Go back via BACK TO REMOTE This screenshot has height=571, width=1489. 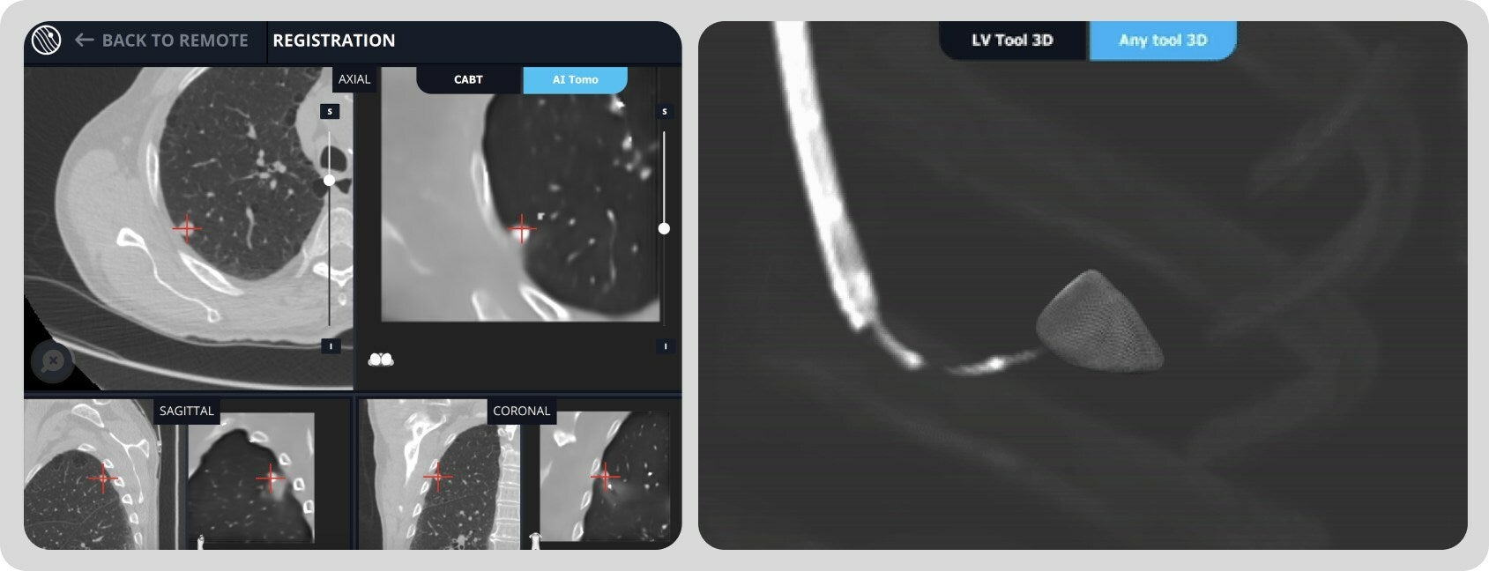tap(175, 41)
